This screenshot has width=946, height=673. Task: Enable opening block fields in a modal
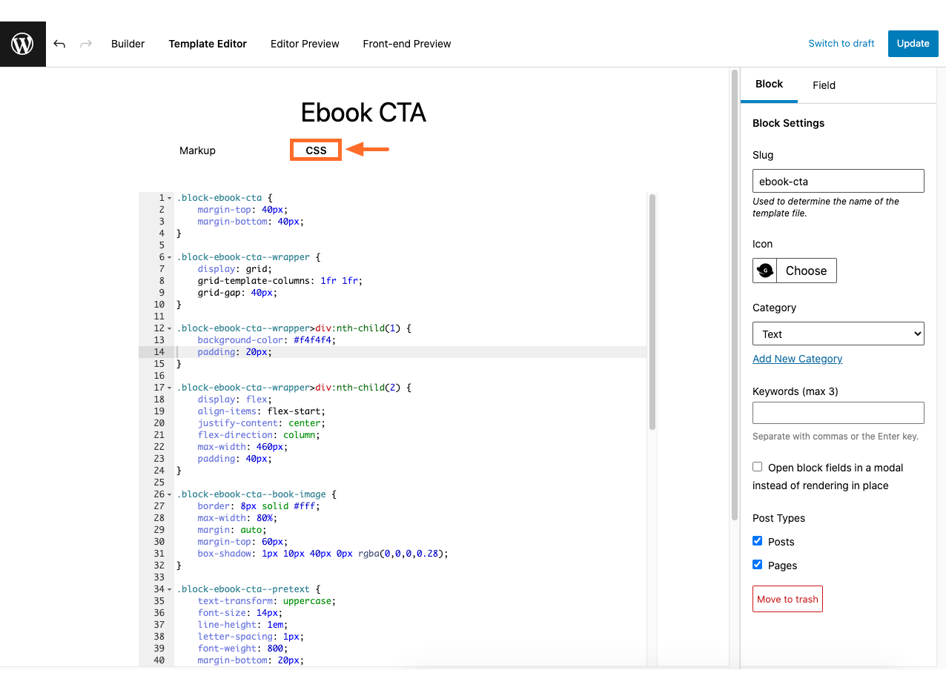point(757,466)
